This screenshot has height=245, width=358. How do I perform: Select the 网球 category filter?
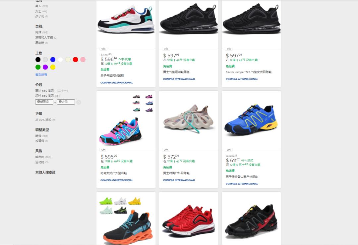(x=38, y=32)
